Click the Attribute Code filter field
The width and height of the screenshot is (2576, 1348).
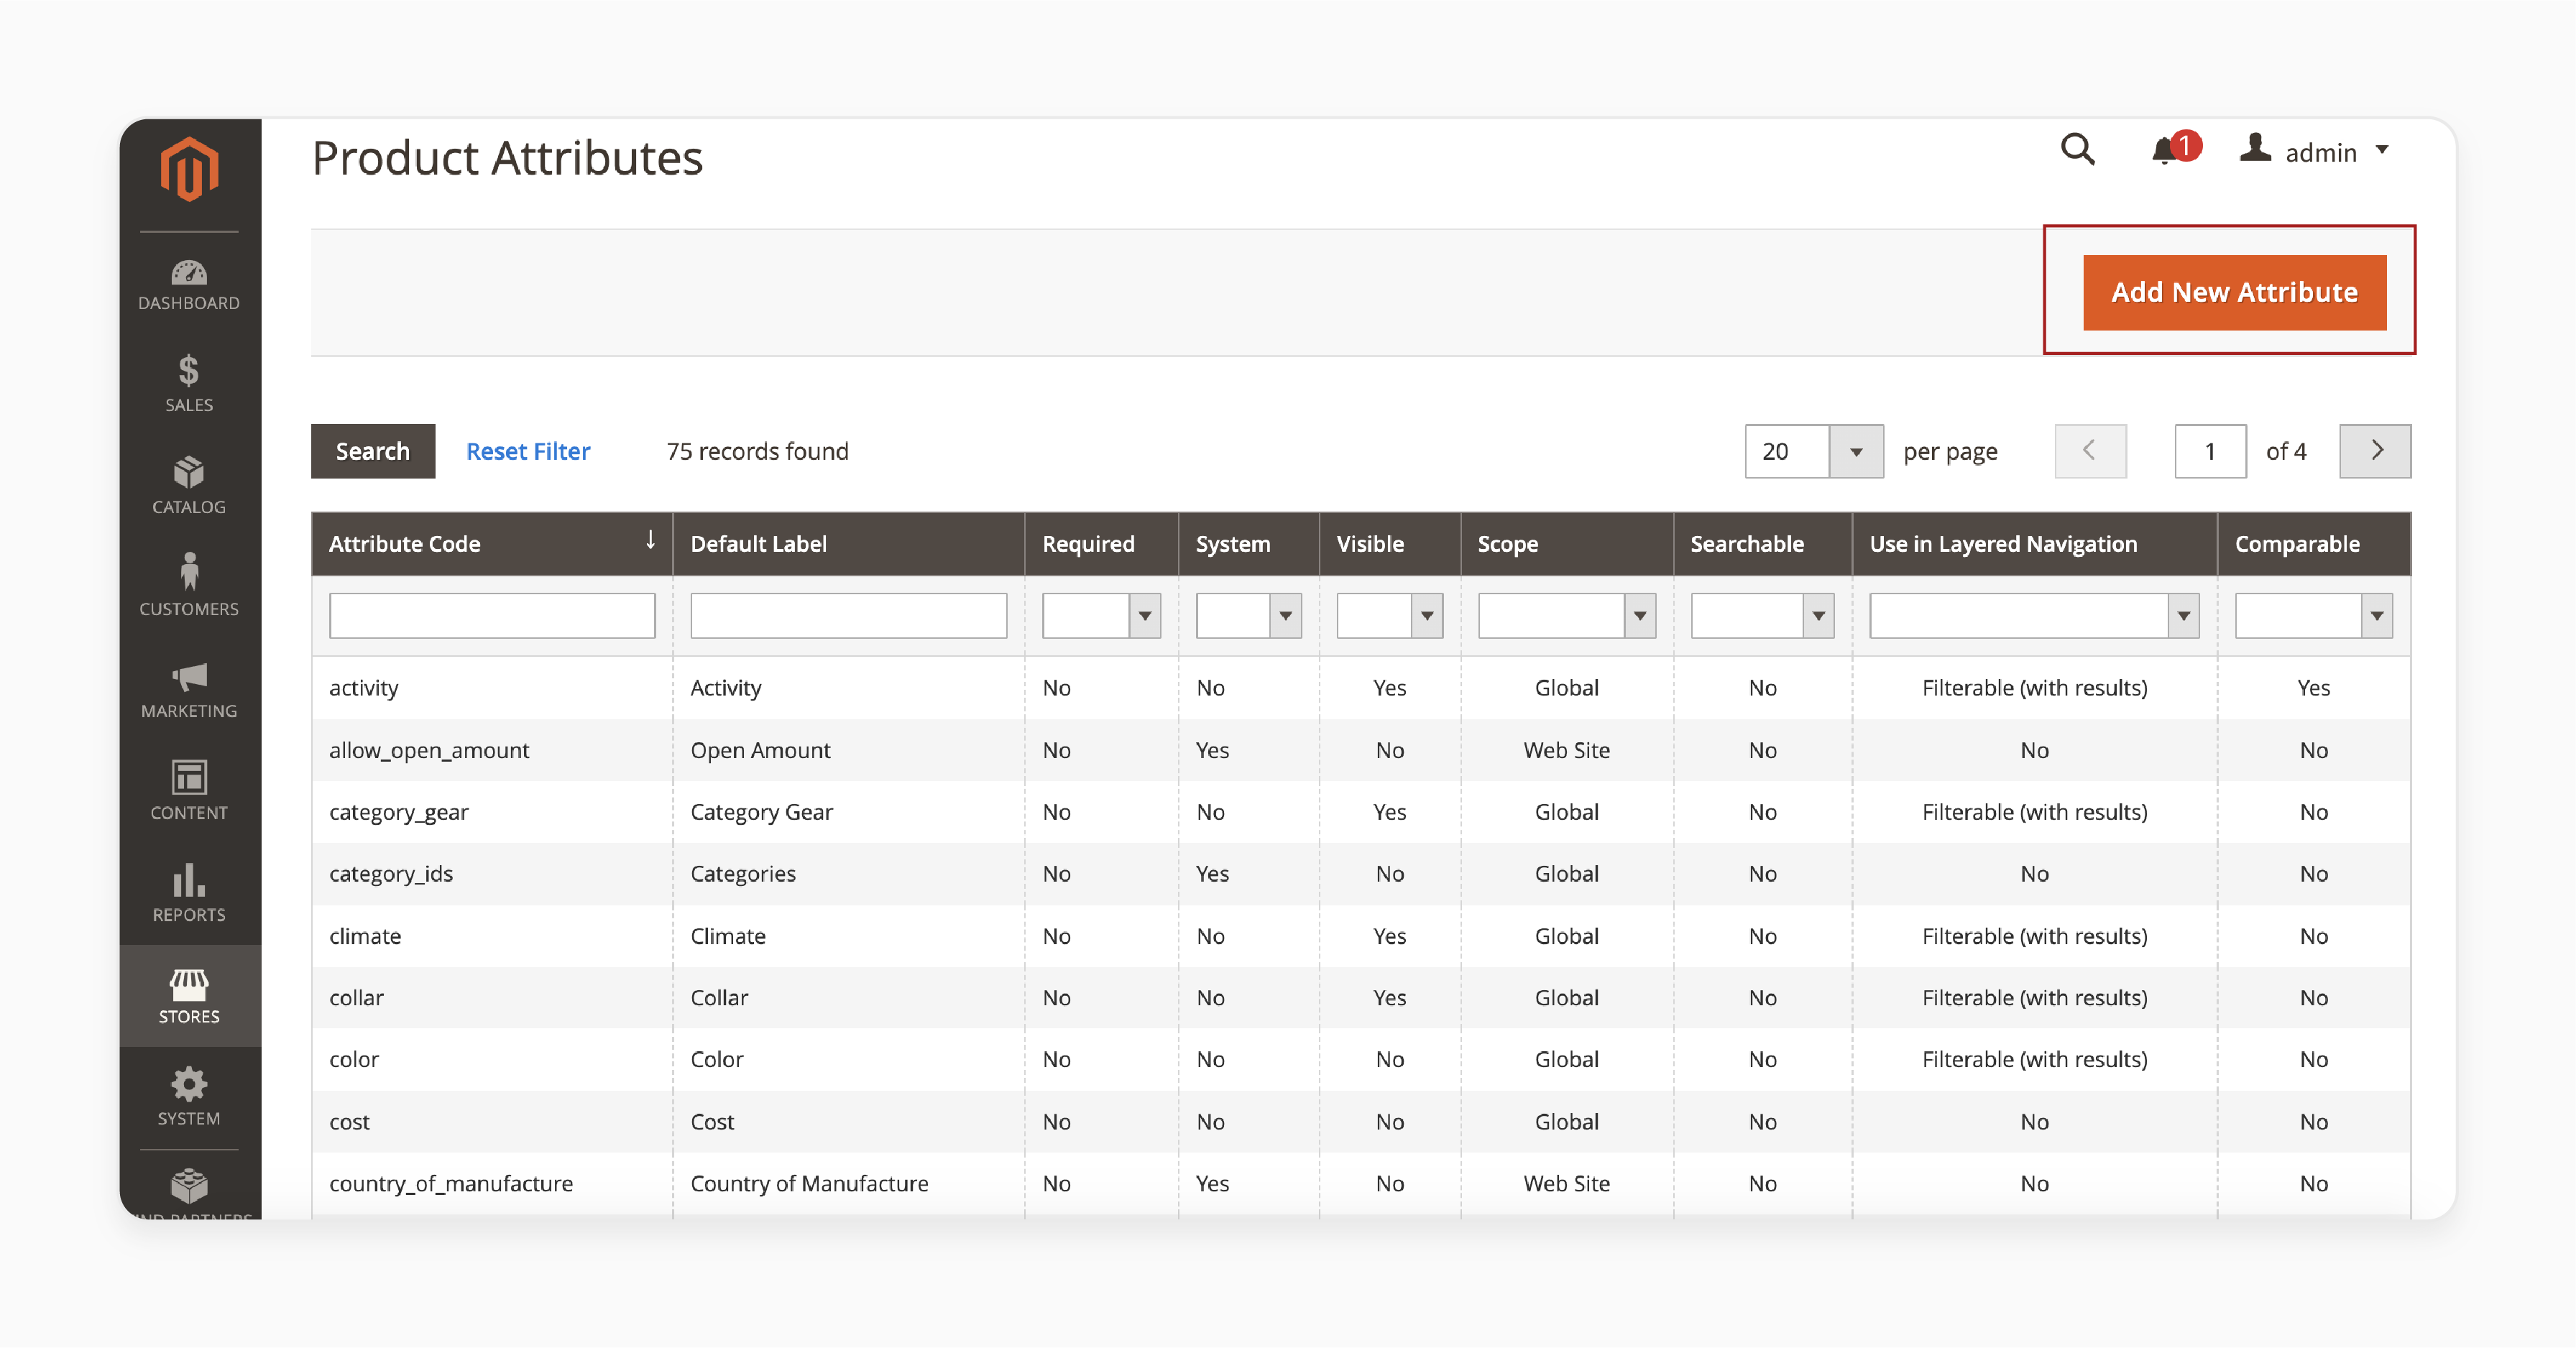pos(492,616)
